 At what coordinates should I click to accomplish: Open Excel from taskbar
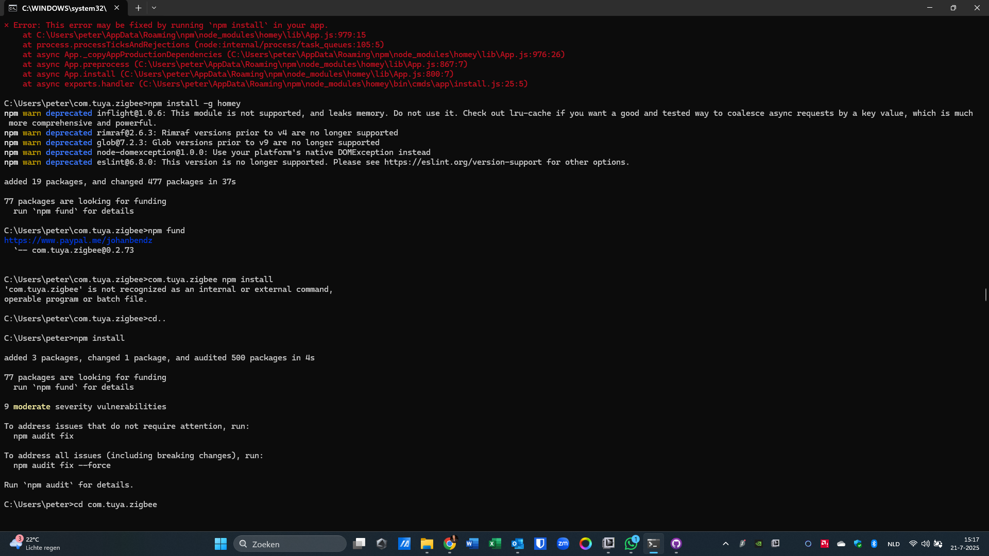click(x=495, y=544)
